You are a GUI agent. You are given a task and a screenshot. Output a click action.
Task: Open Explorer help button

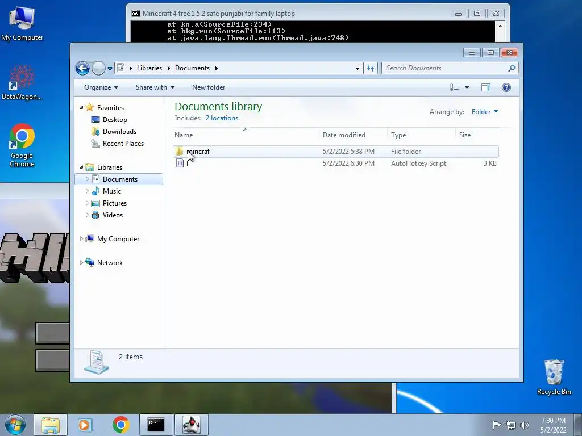click(506, 87)
